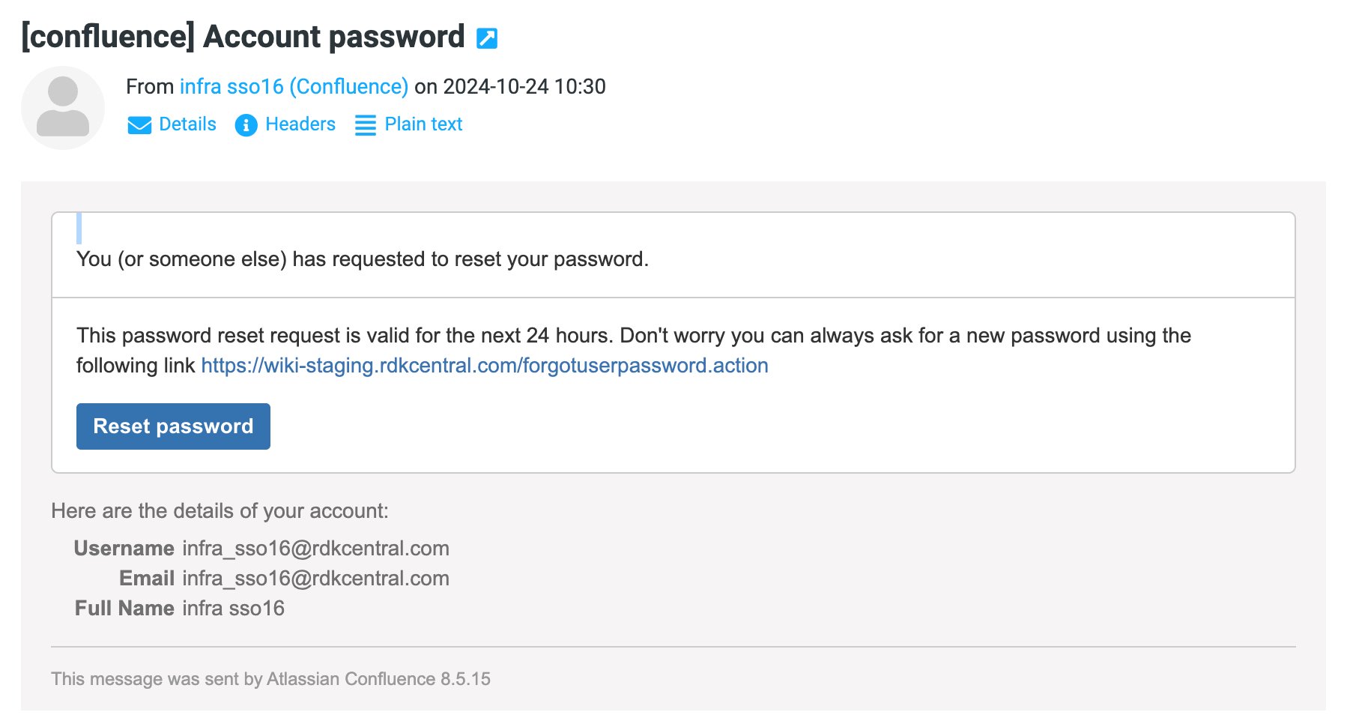Switch to Plain text view

(x=423, y=124)
